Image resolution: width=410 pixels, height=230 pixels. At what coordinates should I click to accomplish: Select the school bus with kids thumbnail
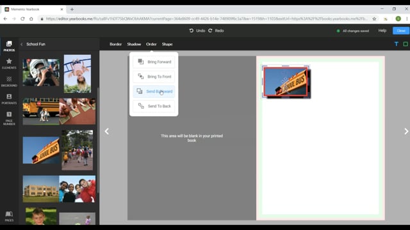click(41, 111)
